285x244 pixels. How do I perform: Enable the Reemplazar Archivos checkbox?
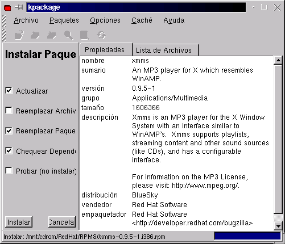point(9,111)
